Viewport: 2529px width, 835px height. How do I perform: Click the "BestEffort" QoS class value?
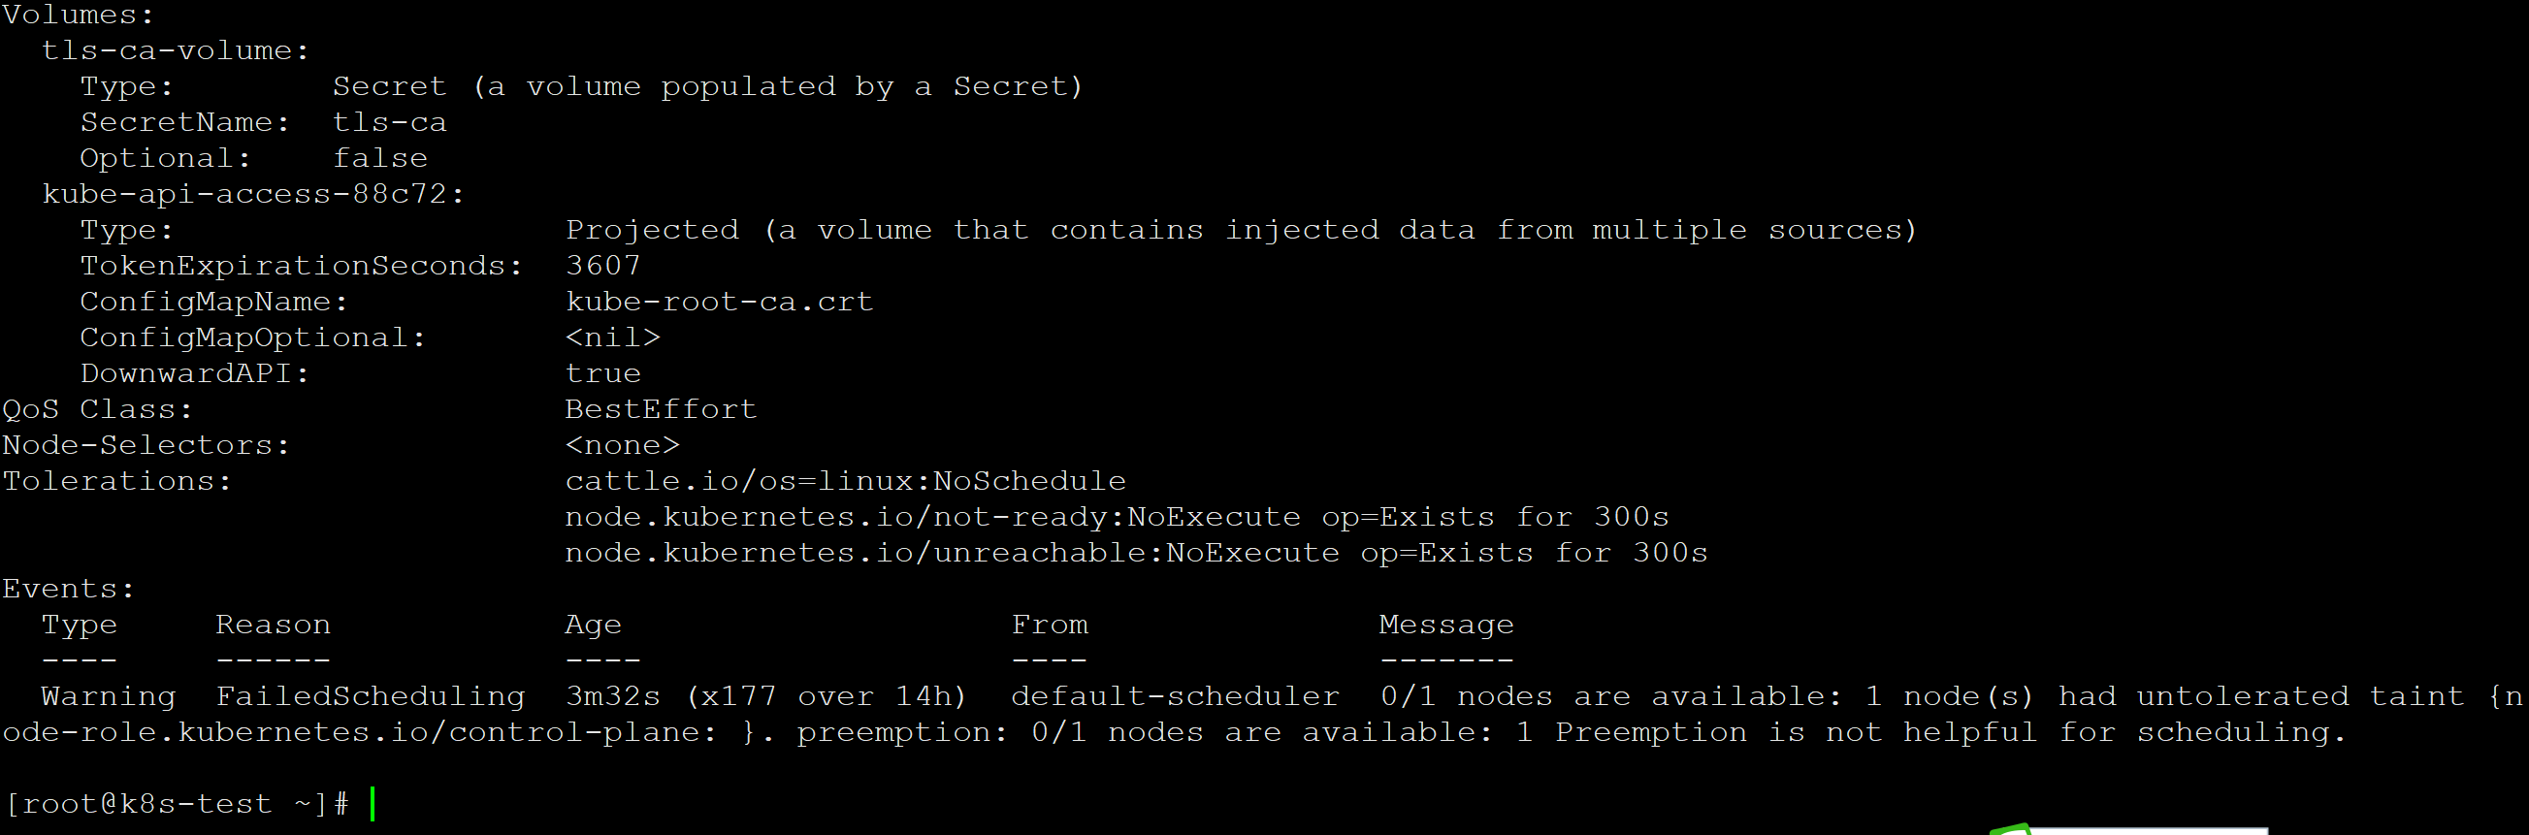(x=661, y=409)
